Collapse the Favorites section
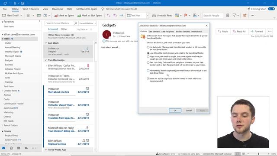277x156 pixels. tap(3, 22)
